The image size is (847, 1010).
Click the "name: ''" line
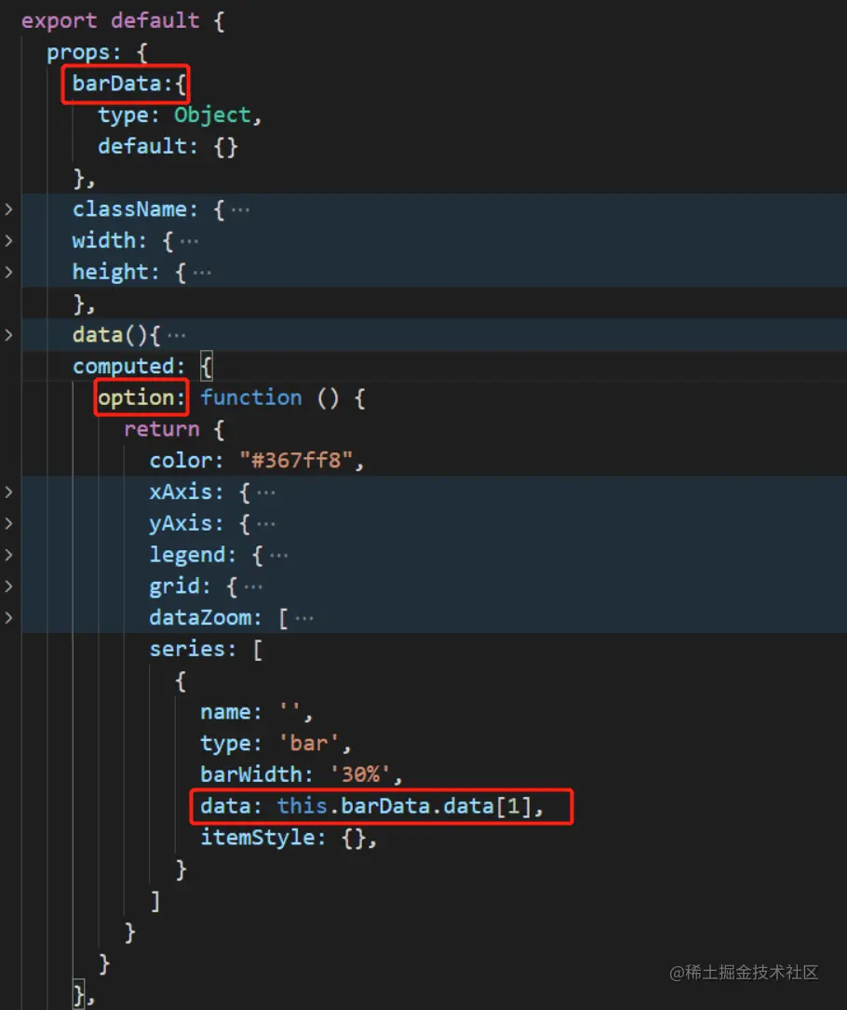tap(256, 712)
